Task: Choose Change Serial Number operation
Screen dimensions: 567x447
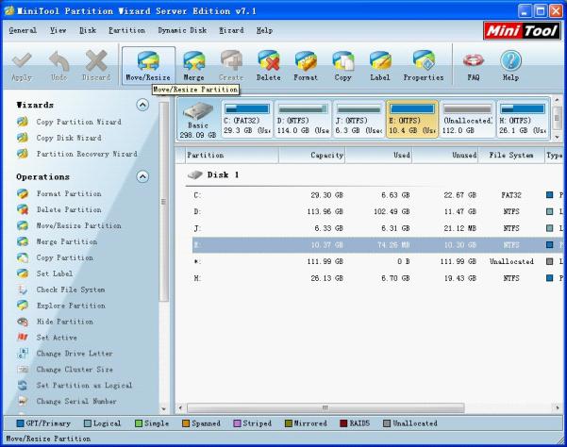Action: (x=67, y=401)
